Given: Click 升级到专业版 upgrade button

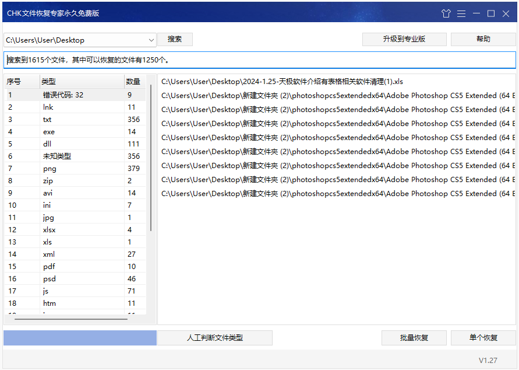Looking at the screenshot, I should click(404, 39).
